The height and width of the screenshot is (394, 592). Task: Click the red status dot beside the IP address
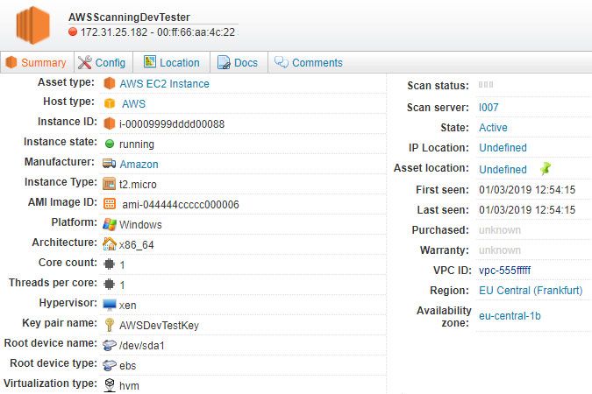(73, 32)
